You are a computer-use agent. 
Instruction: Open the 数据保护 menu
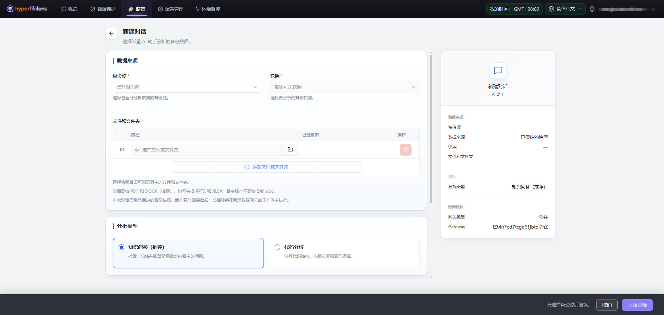click(x=103, y=9)
